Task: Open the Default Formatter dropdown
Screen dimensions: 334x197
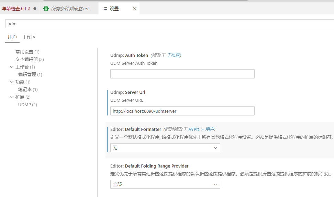Action: click(x=165, y=148)
